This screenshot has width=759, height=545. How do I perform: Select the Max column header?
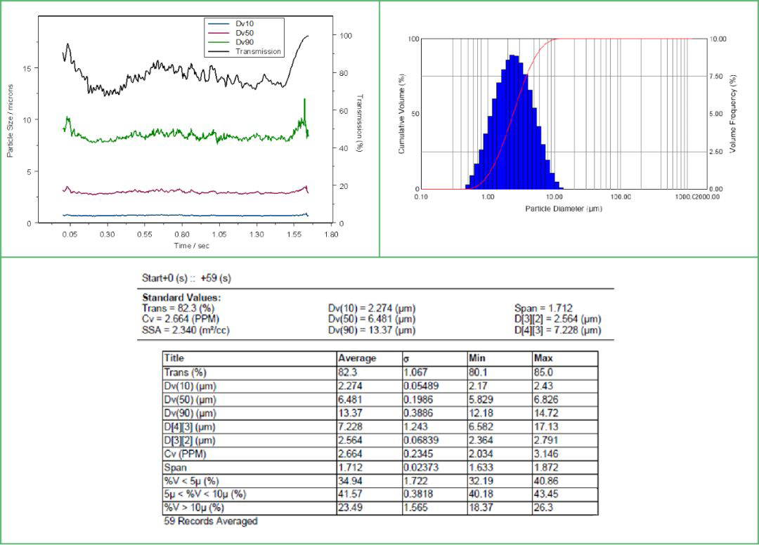tap(543, 358)
